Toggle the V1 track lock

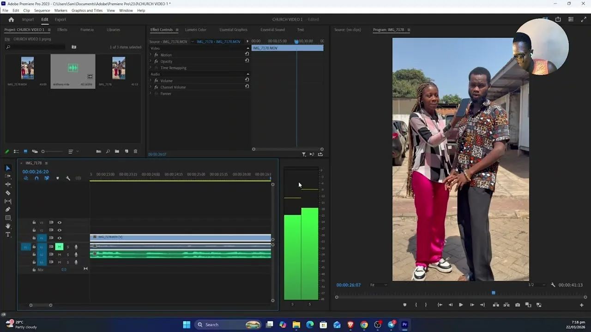[34, 238]
